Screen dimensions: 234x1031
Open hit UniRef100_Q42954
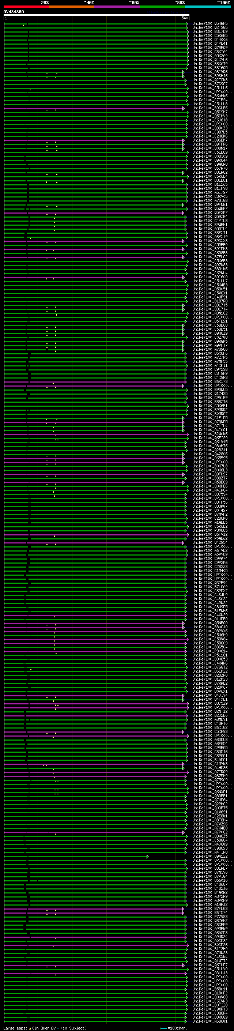click(x=210, y=542)
